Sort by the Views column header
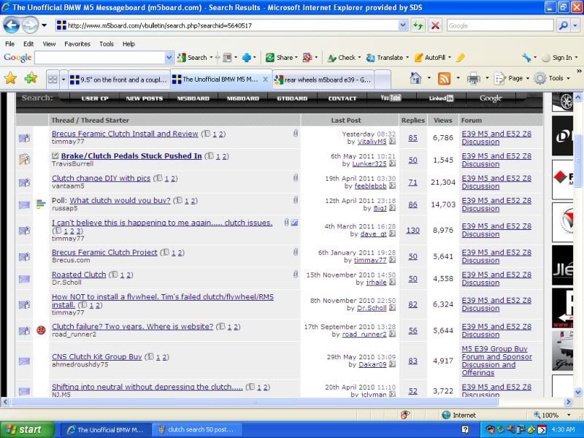This screenshot has width=584, height=438. coord(443,120)
